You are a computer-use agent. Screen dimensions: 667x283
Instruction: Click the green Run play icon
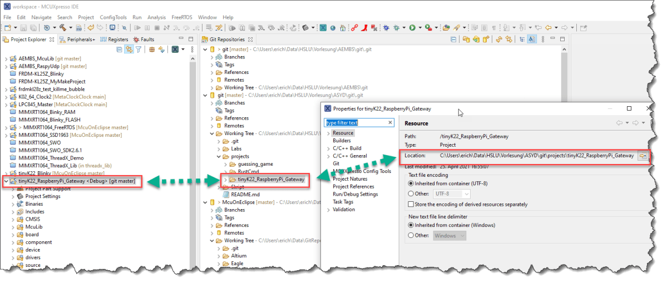[x=412, y=28]
